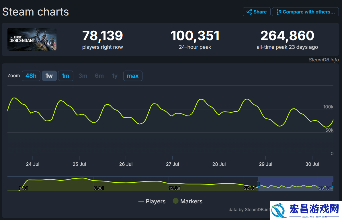Open The First Descendant game thumbnail
Screen dimensions: 342x220
coord(32,39)
